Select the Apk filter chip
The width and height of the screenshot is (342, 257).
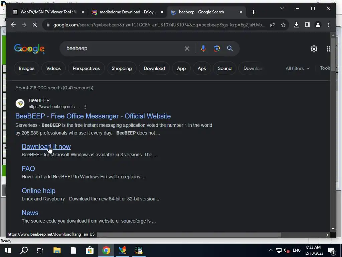click(x=202, y=68)
